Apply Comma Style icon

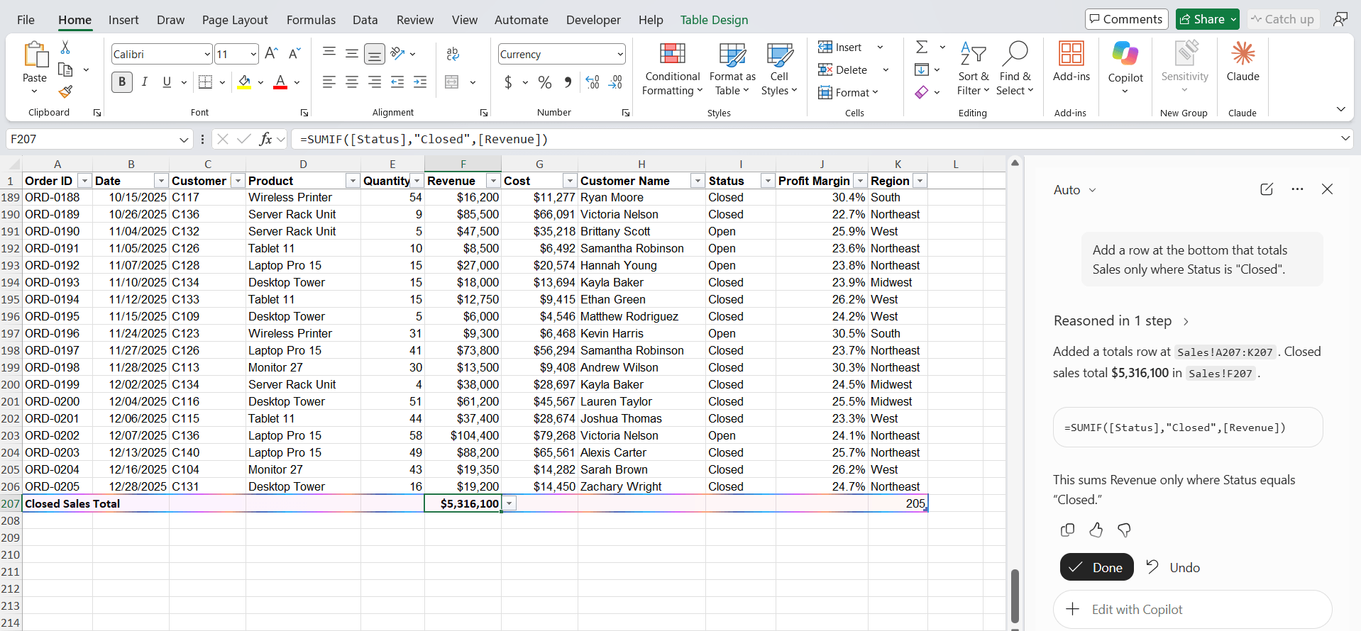click(568, 82)
